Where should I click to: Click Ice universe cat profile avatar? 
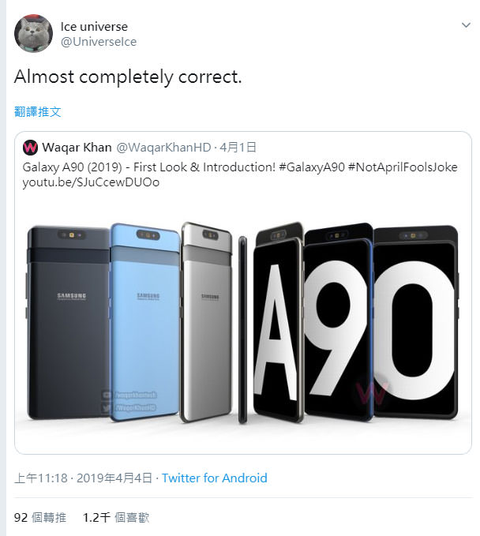pyautogui.click(x=33, y=33)
